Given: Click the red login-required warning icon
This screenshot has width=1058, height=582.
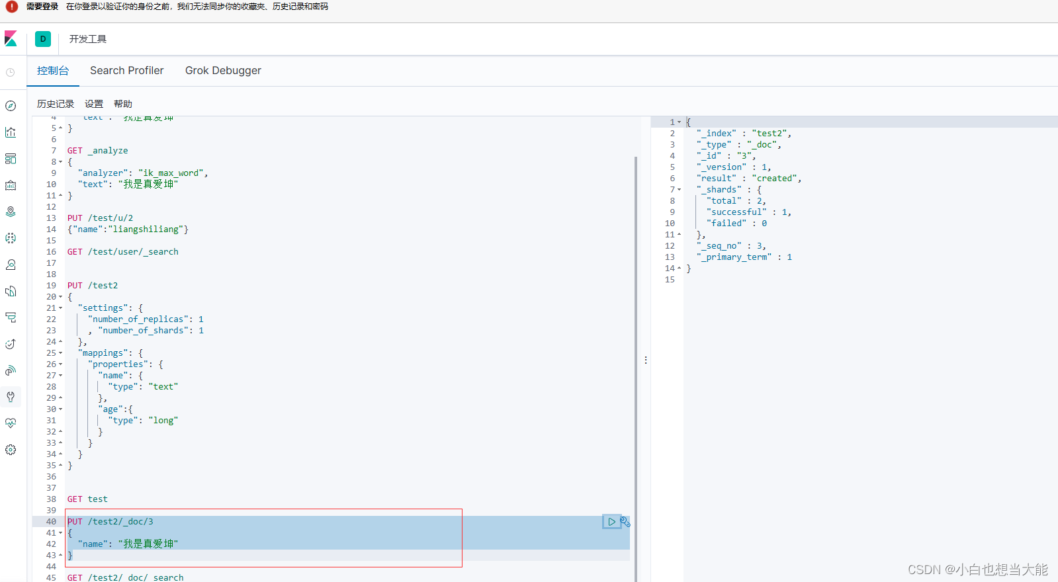Looking at the screenshot, I should 11,7.
